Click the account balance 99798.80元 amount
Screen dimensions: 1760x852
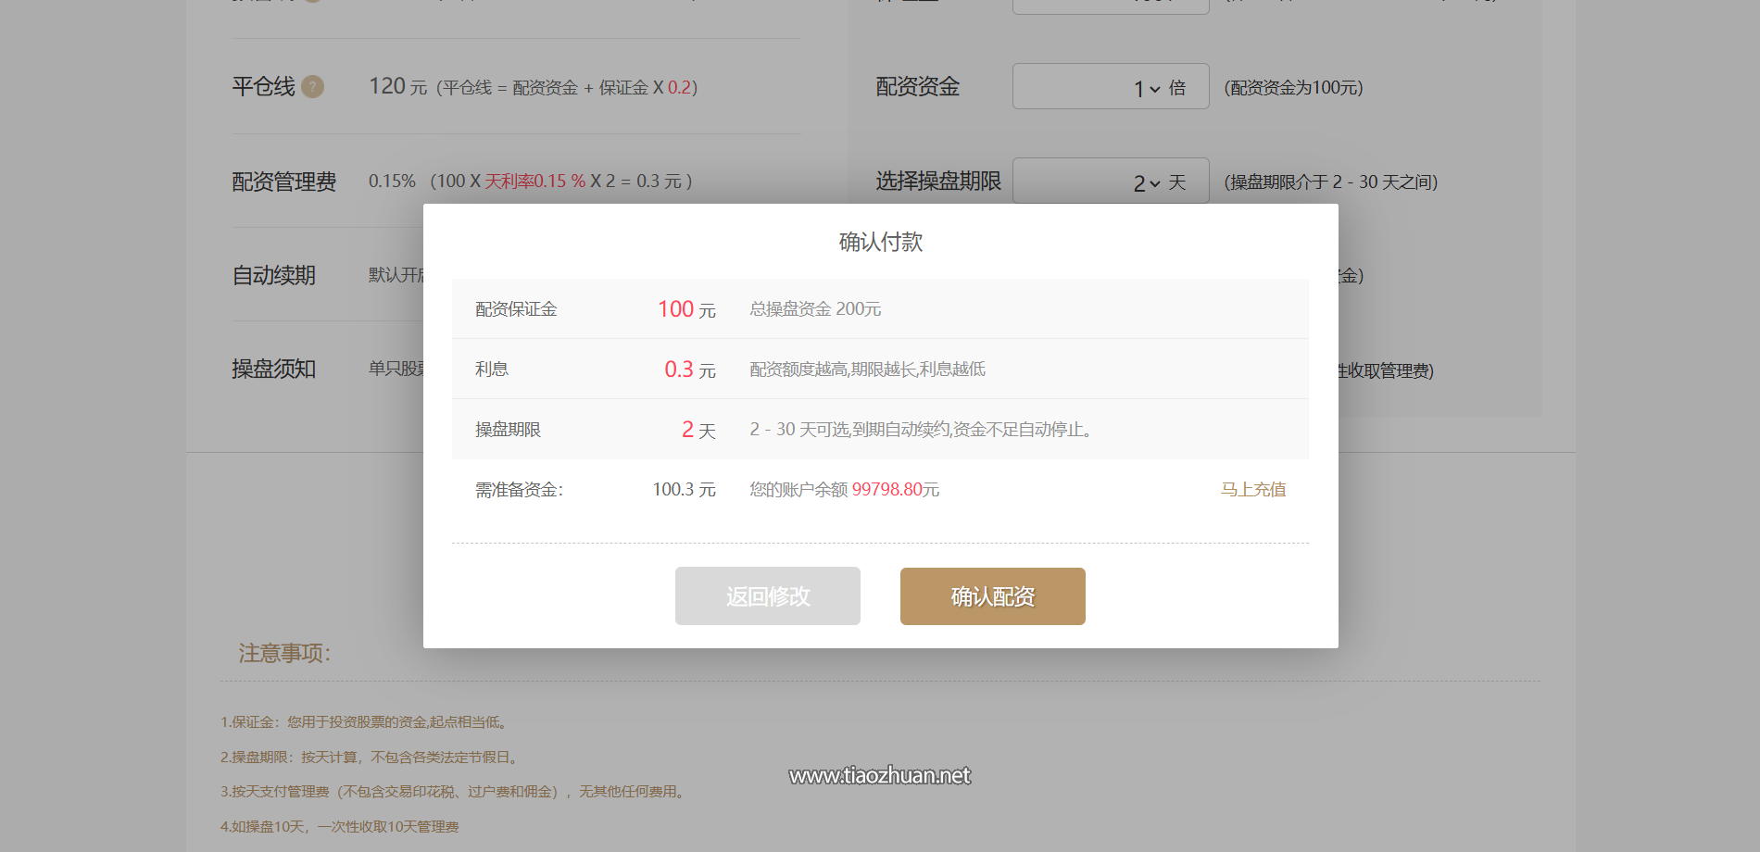pos(894,489)
